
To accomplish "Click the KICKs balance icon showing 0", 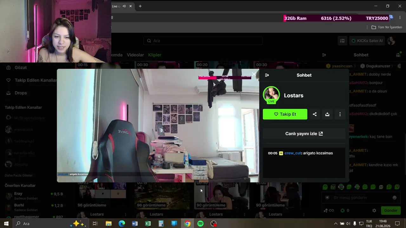I will click(x=345, y=211).
